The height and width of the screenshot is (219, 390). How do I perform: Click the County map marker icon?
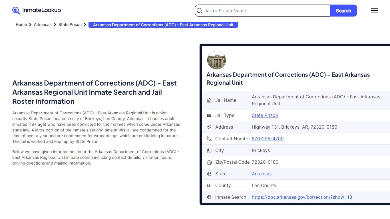[209, 186]
